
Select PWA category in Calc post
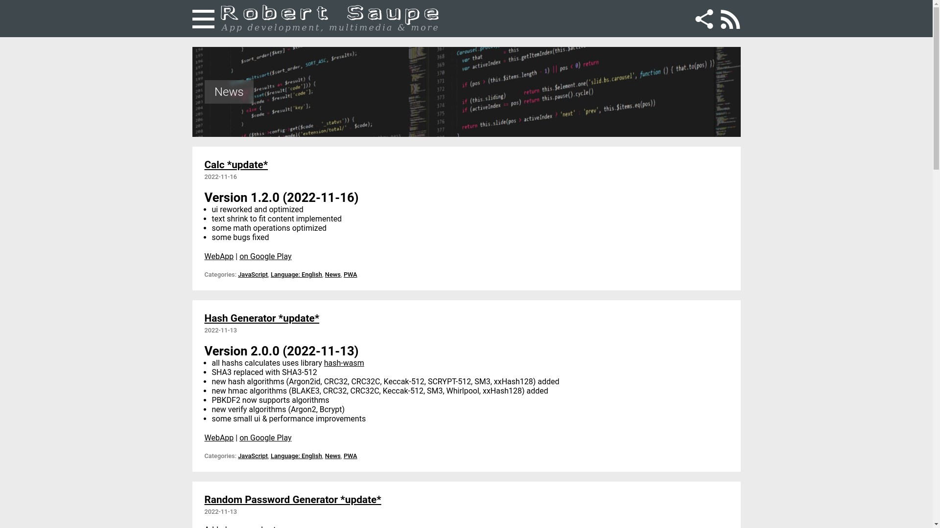350,275
